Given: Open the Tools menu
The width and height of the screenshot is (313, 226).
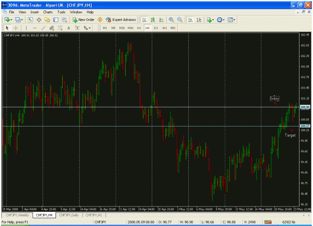Looking at the screenshot, I should (x=61, y=12).
